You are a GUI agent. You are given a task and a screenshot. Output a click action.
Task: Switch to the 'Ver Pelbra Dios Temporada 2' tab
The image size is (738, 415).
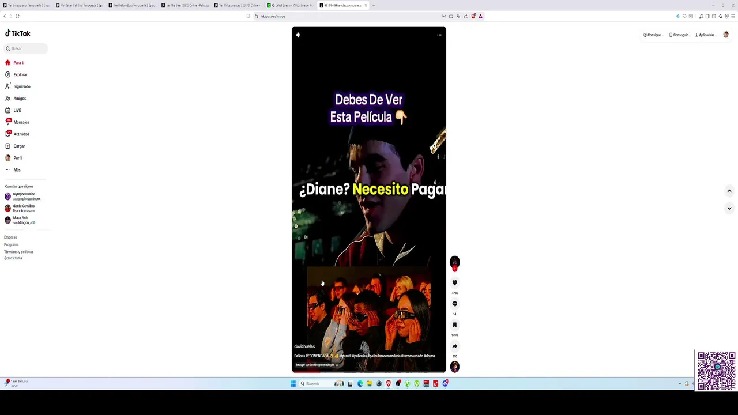(x=132, y=5)
